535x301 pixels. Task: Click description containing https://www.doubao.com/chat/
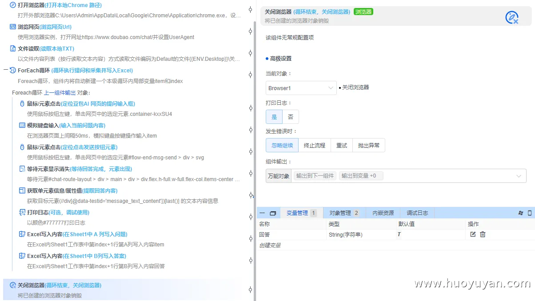pyautogui.click(x=106, y=37)
